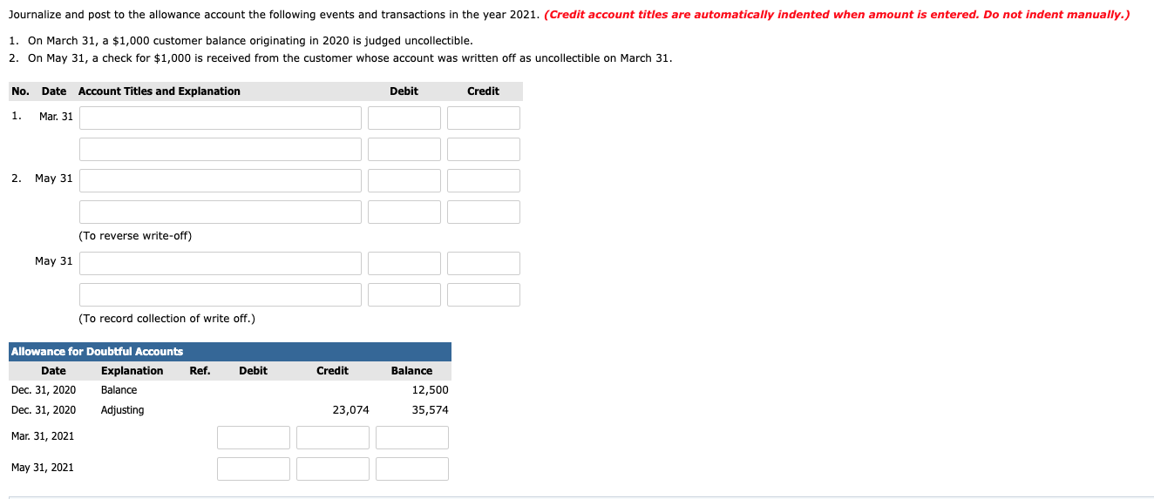1154x499 pixels.
Task: Click the journal 'Credit' column header
Action: (483, 91)
